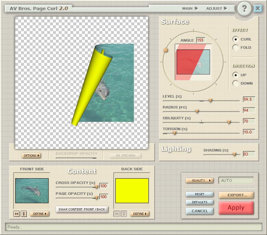Set direction to Down
This screenshot has height=235, width=267.
pos(236,83)
